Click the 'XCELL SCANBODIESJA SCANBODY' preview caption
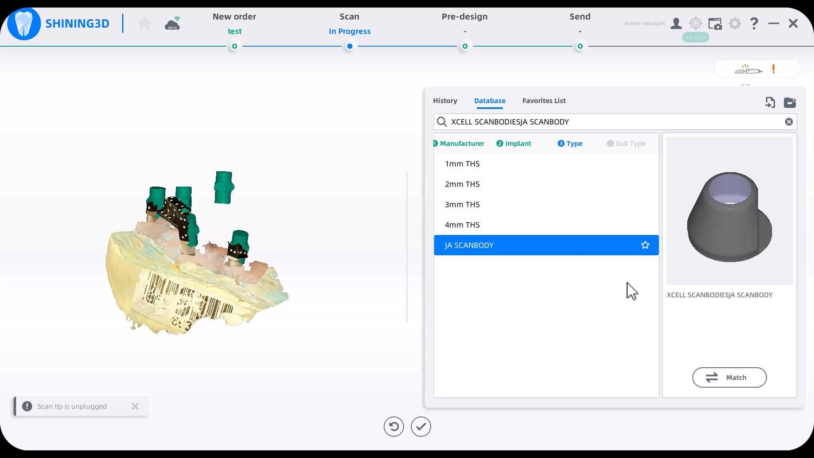The height and width of the screenshot is (458, 814). click(719, 295)
